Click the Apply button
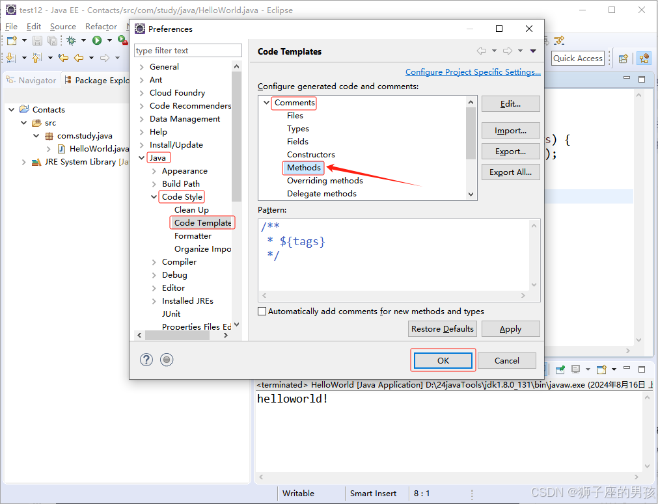This screenshot has width=658, height=504. (x=511, y=328)
